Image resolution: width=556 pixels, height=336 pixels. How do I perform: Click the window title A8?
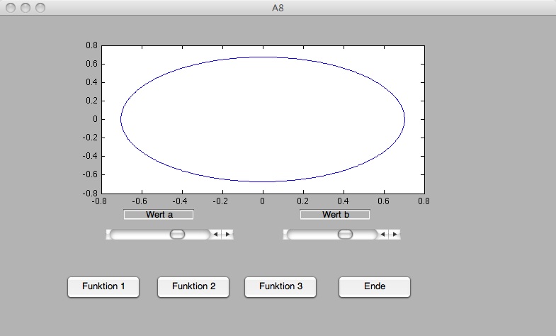click(x=278, y=8)
